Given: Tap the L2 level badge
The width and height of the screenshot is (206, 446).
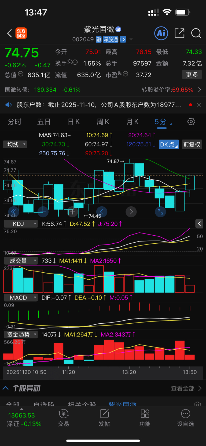Looking at the screenshot, I should tap(123, 39).
